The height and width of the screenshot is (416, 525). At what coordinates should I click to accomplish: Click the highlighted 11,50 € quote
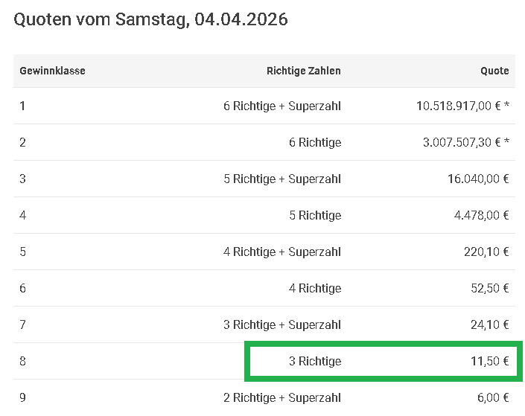click(489, 361)
